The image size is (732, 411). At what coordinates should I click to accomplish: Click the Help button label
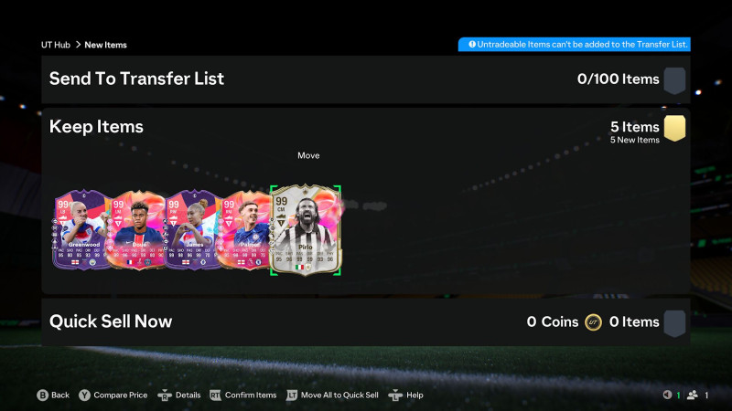coord(414,395)
